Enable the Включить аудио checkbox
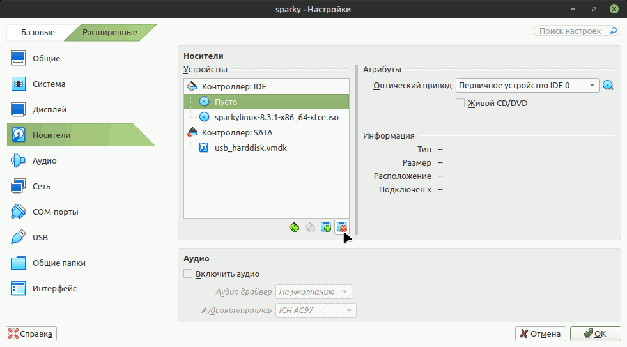Image resolution: width=627 pixels, height=347 pixels. pos(188,274)
